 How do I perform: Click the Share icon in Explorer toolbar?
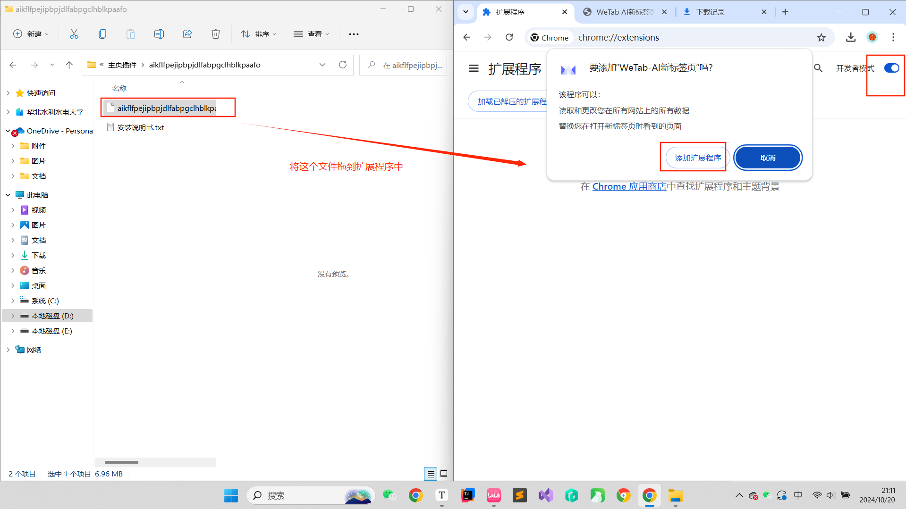pyautogui.click(x=187, y=34)
